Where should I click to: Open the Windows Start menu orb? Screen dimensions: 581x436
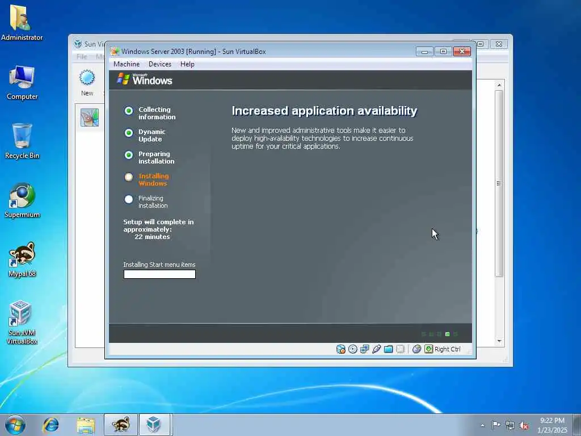click(15, 425)
